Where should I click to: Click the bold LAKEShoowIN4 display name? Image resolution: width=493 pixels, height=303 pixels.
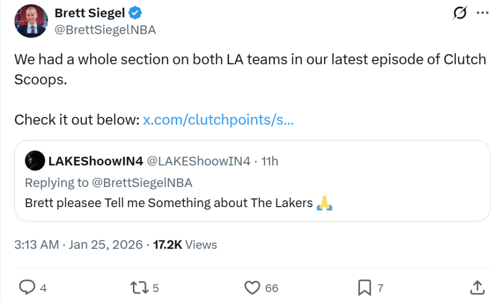coord(96,161)
